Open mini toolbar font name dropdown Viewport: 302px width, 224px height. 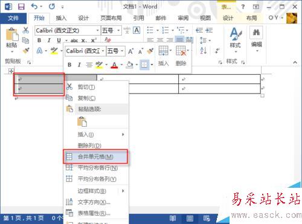[103, 51]
